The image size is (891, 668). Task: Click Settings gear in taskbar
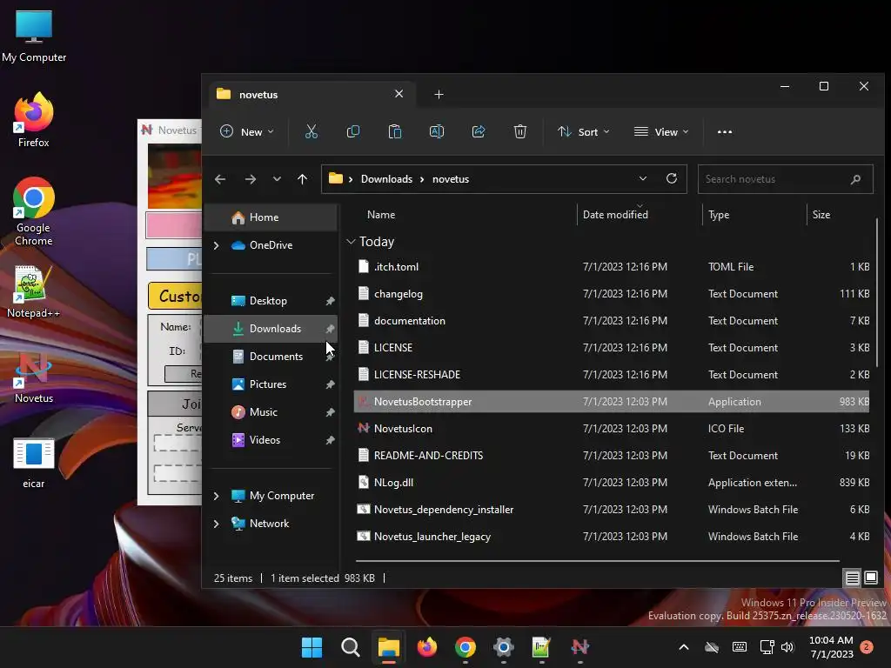click(504, 647)
